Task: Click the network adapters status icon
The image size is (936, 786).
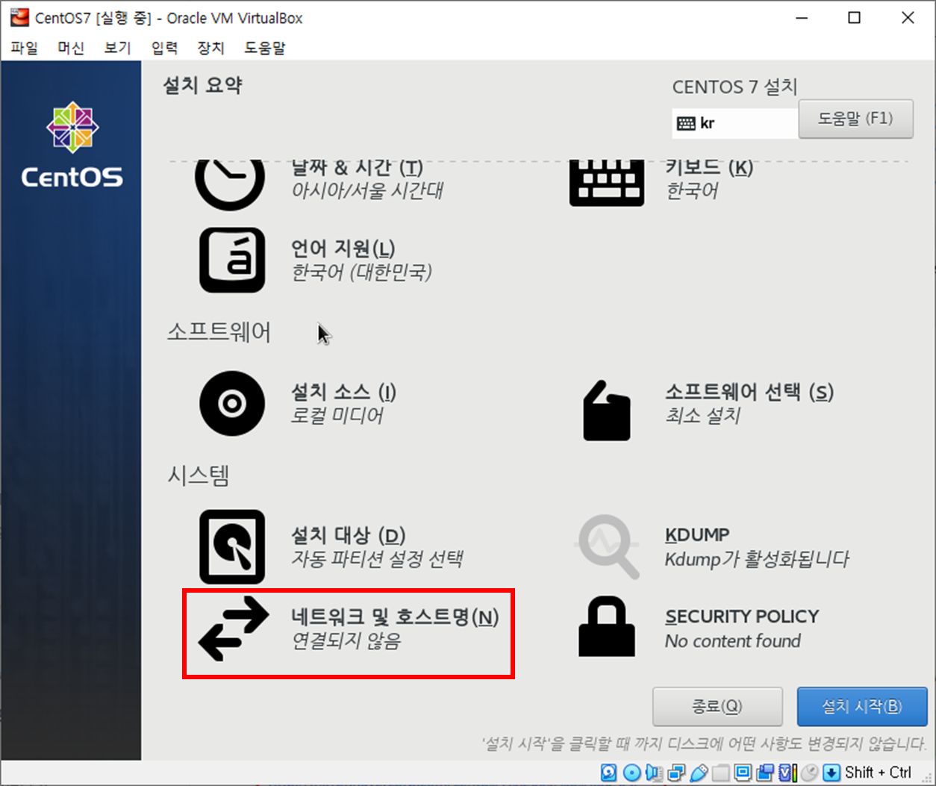Action: coord(676,773)
